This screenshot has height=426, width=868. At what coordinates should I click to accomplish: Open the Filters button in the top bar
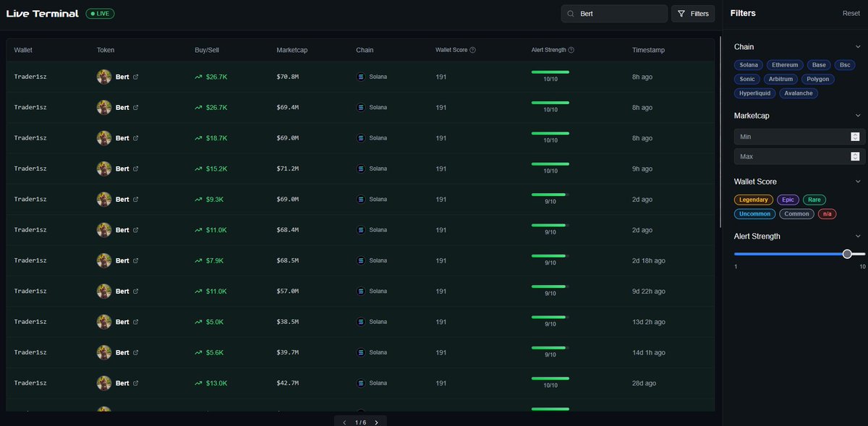point(693,13)
